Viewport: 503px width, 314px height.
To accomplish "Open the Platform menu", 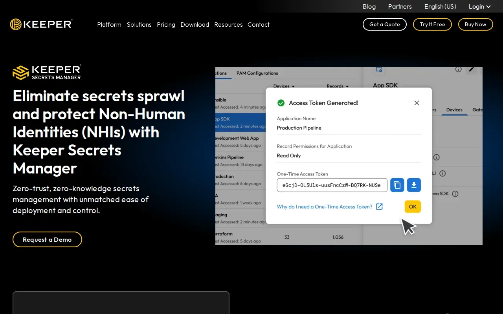I will point(109,24).
